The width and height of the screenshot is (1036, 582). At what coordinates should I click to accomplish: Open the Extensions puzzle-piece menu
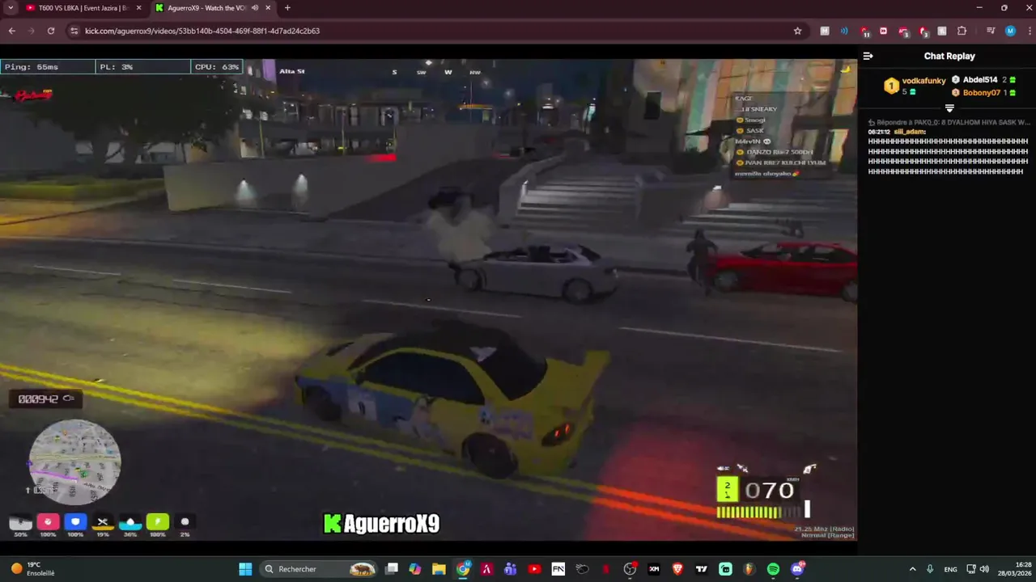[962, 31]
